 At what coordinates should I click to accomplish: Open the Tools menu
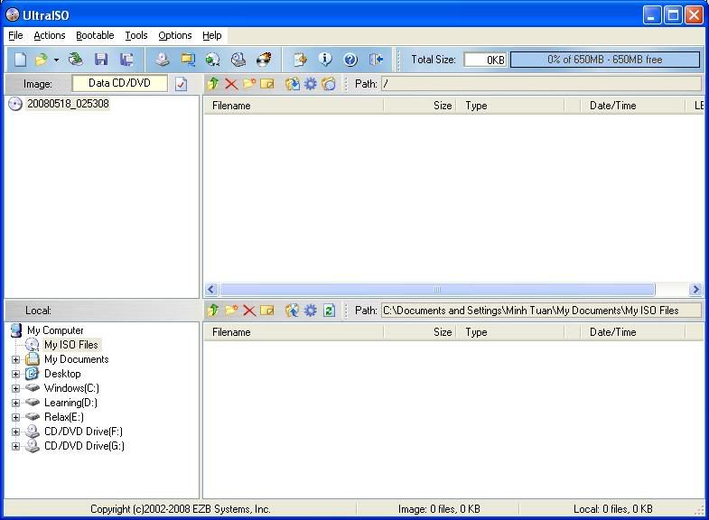[x=136, y=35]
